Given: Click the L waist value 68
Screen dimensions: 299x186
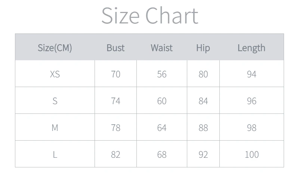Looking at the screenshot, I should point(162,154).
